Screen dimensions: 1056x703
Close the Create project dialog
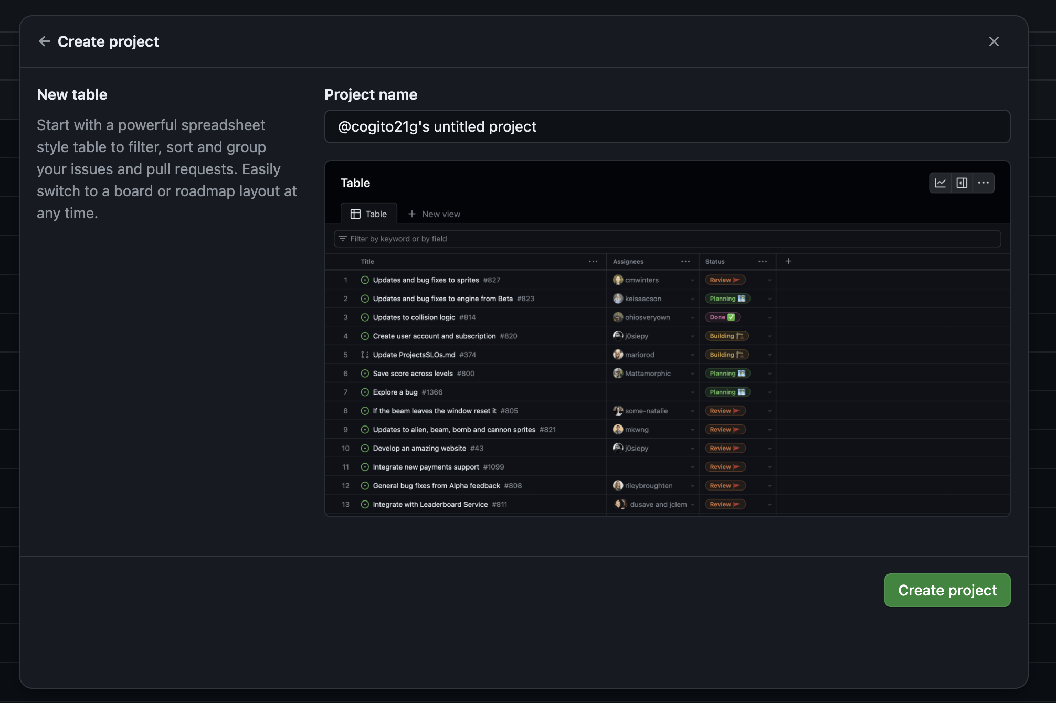[x=994, y=41]
